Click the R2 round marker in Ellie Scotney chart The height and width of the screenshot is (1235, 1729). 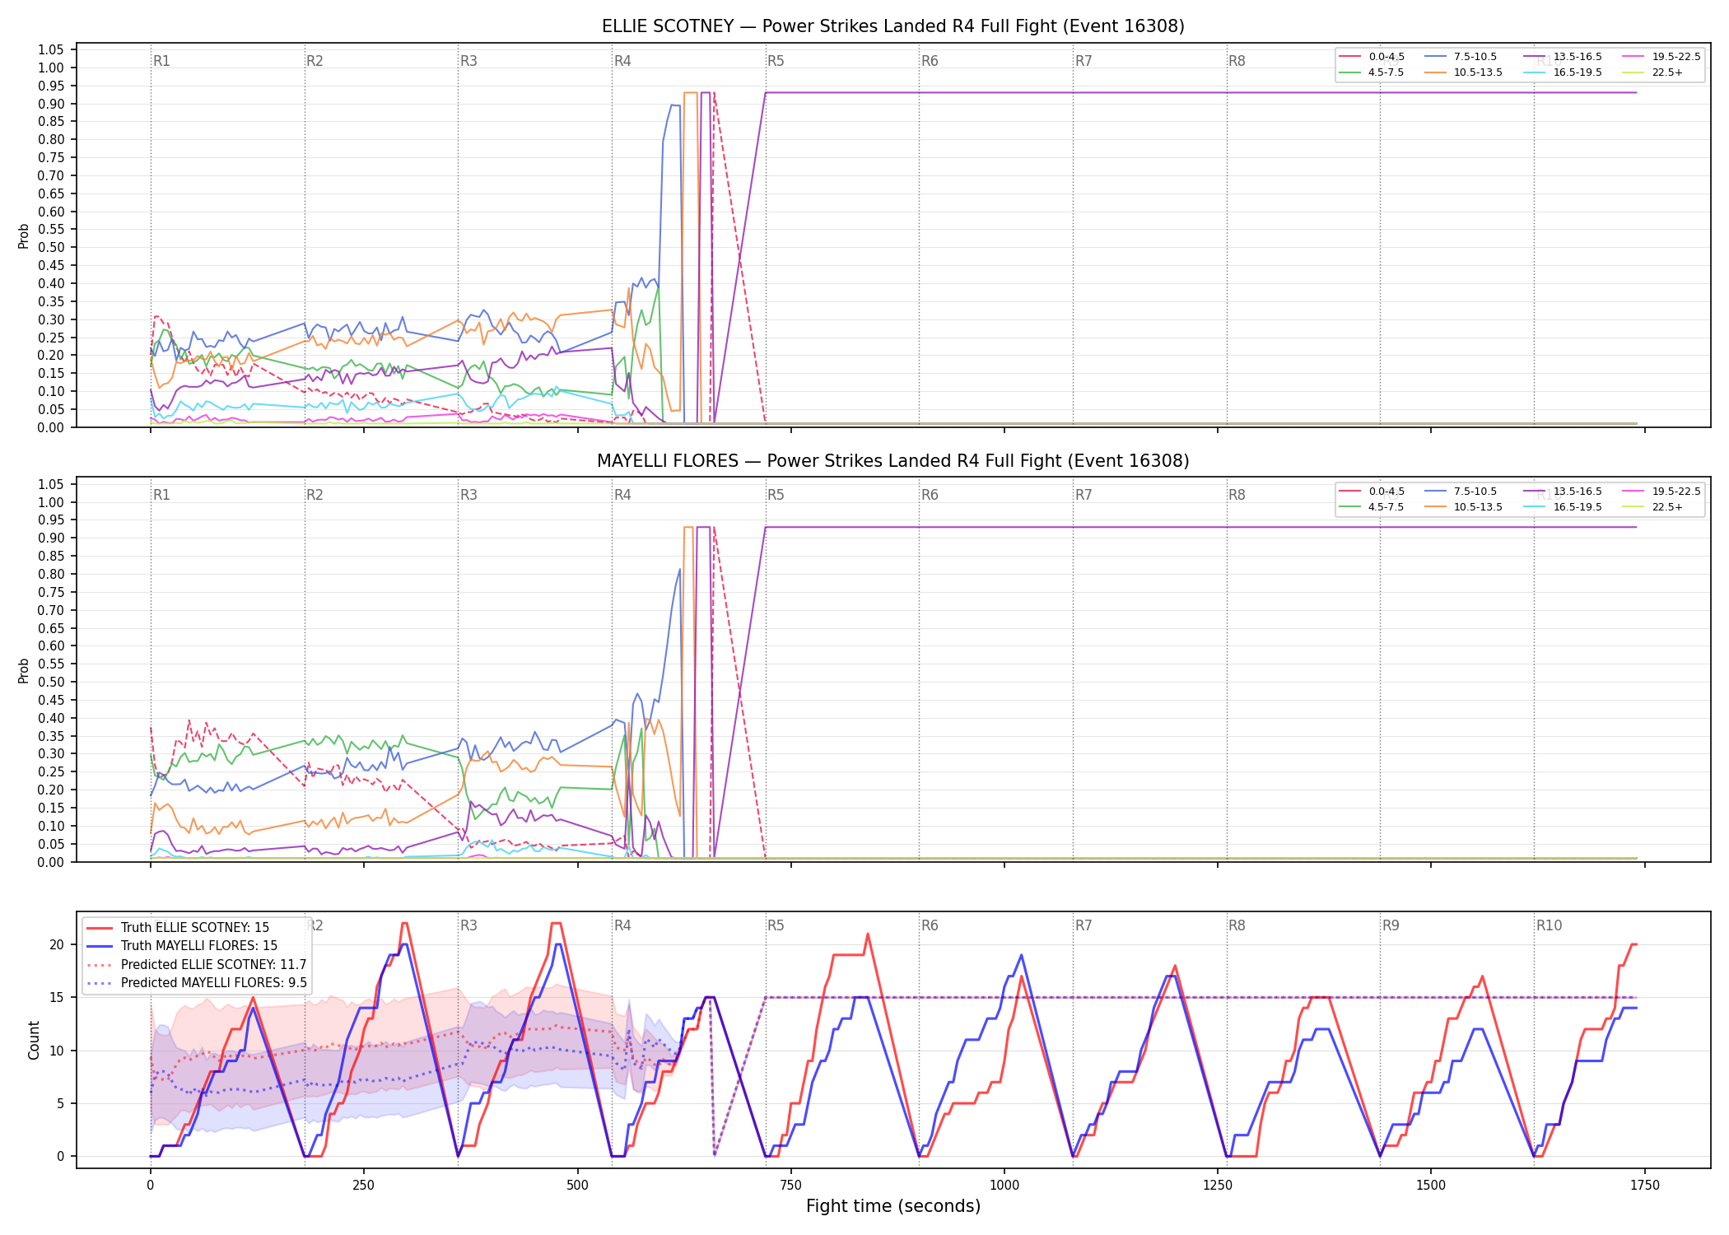pos(315,61)
